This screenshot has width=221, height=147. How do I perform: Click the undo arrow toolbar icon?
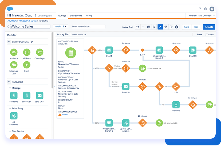click(x=138, y=27)
